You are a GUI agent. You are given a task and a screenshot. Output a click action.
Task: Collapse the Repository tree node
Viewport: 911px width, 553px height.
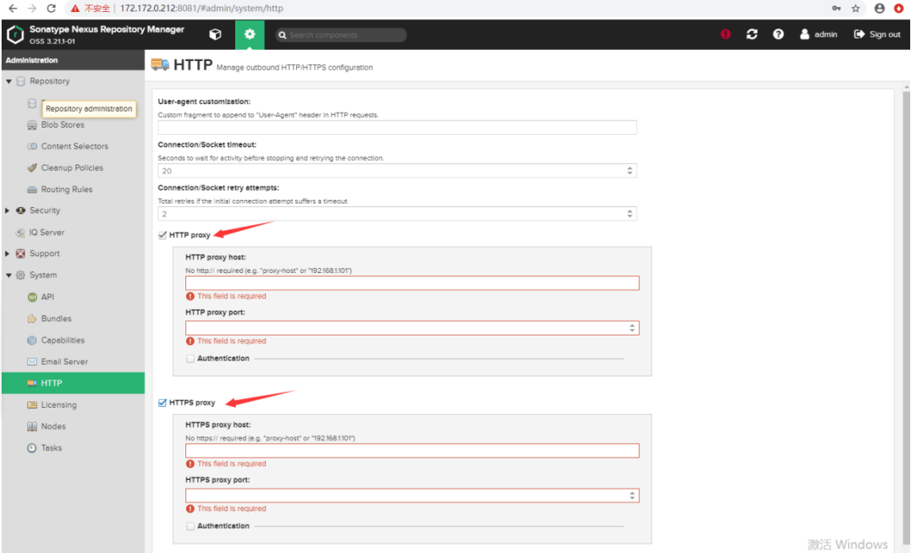click(x=9, y=81)
